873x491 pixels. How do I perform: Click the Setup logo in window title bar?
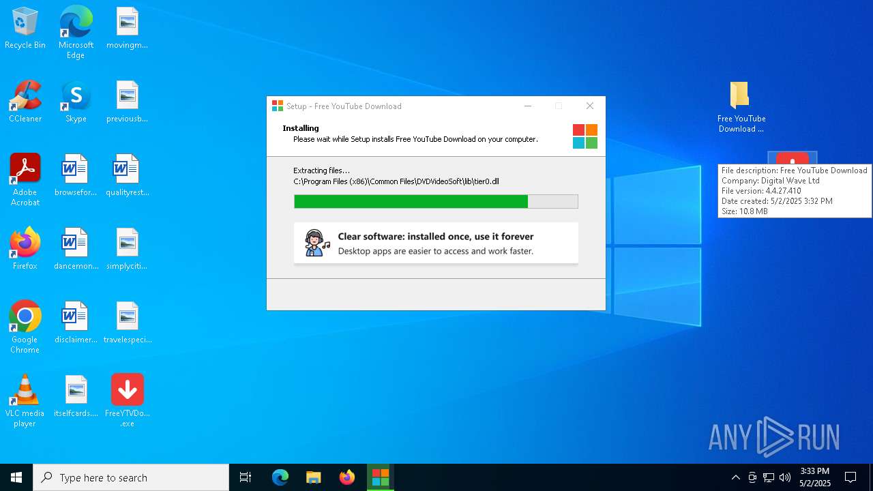(277, 106)
